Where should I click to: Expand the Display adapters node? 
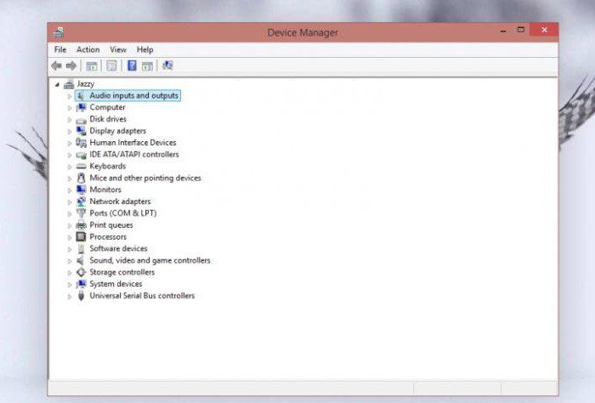(71, 131)
